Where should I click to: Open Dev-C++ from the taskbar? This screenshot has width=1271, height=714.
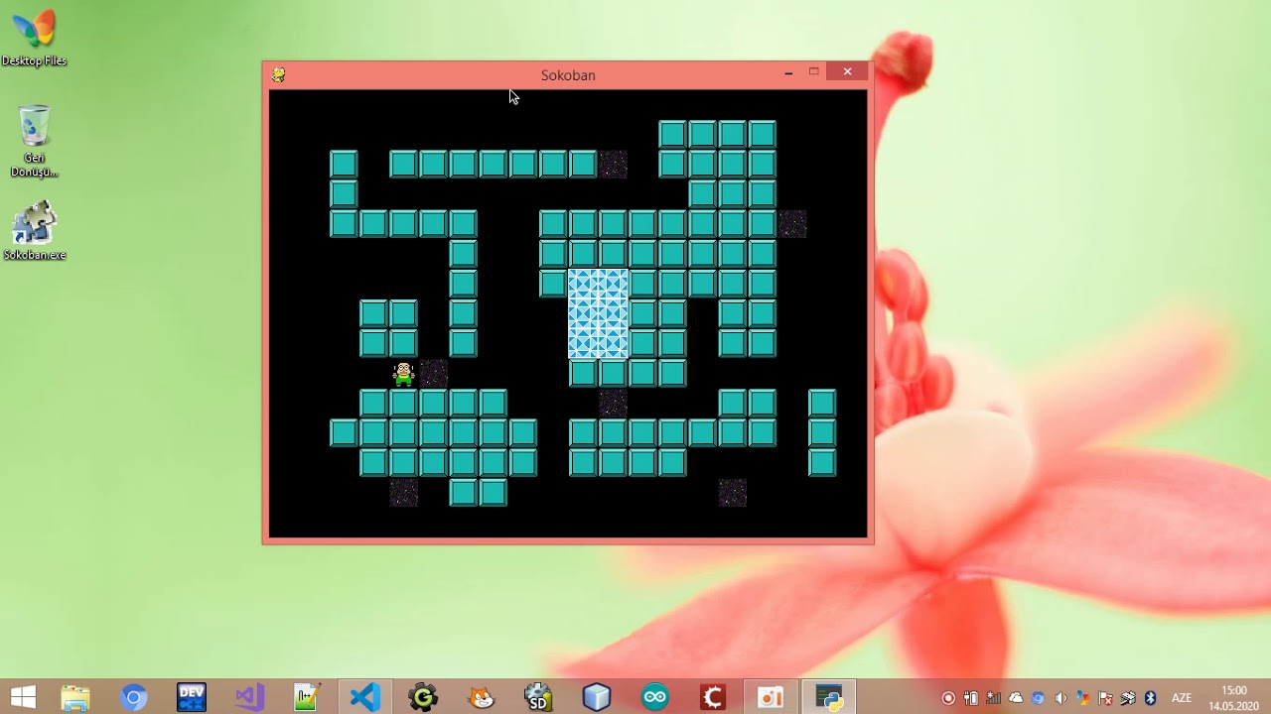pos(192,697)
